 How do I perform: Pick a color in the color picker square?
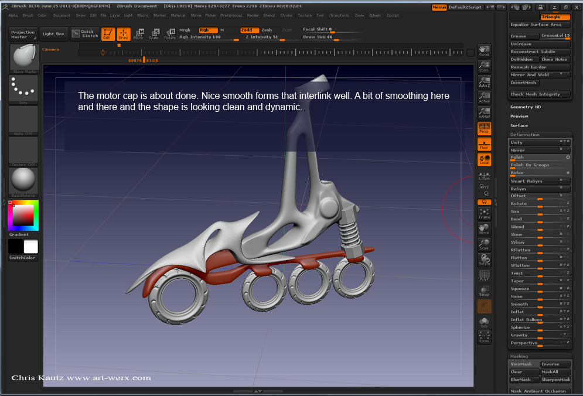pyautogui.click(x=23, y=216)
